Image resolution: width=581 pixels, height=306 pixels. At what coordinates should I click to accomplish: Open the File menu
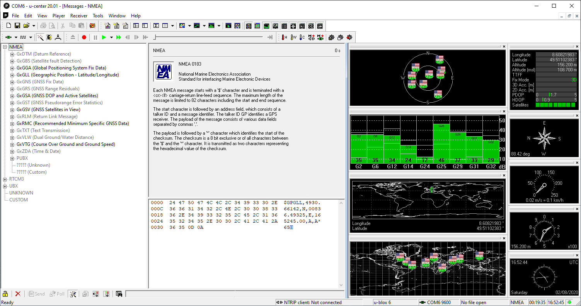(15, 16)
